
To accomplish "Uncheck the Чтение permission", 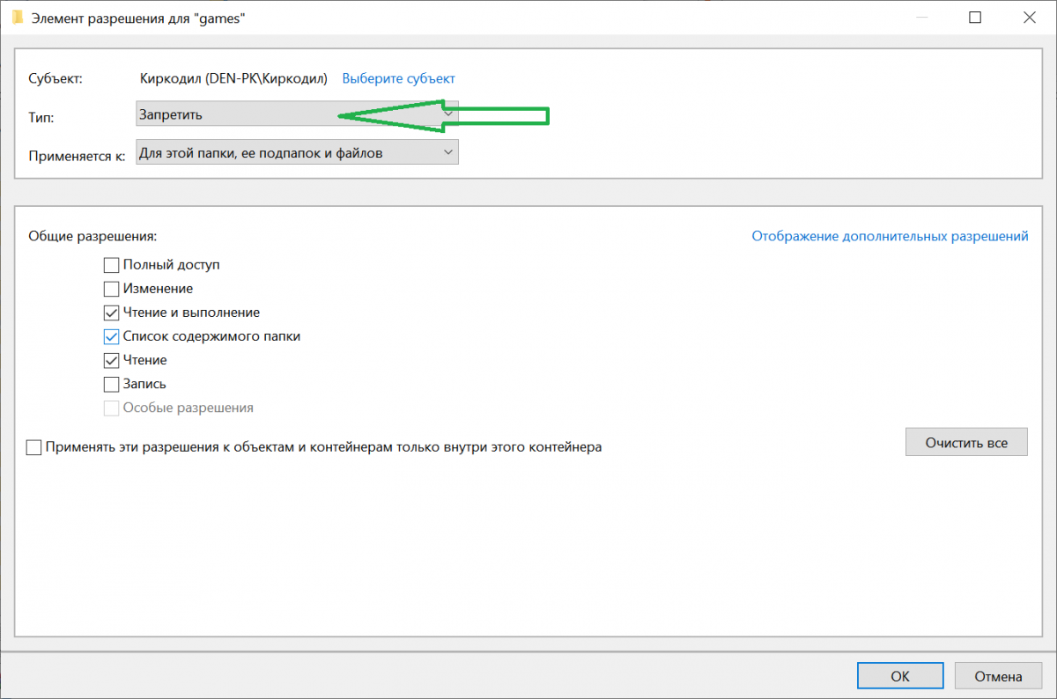I will (111, 360).
